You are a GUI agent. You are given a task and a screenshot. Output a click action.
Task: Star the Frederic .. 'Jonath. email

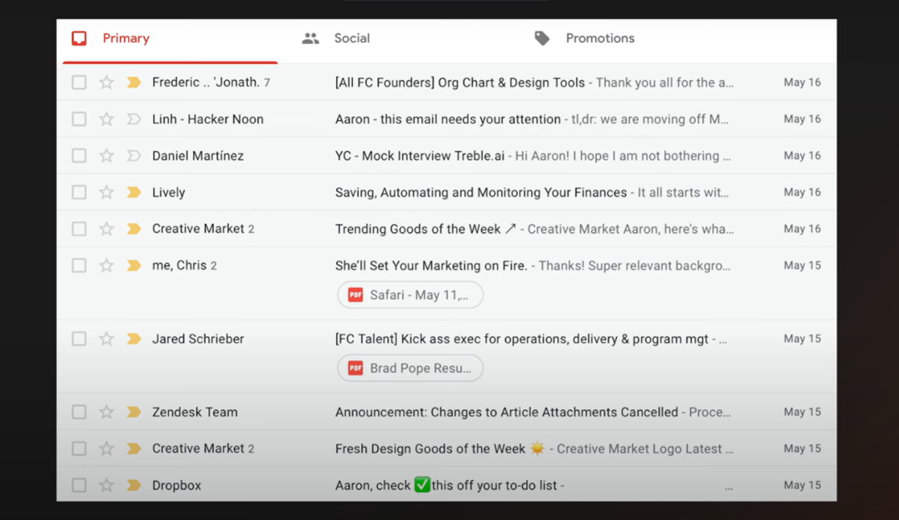pos(106,82)
